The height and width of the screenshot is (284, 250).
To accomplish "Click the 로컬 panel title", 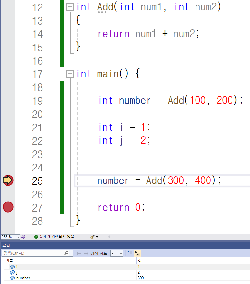I will click(x=6, y=246).
